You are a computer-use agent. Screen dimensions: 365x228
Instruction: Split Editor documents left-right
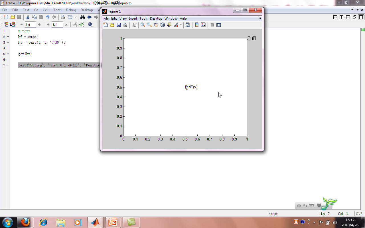point(342,17)
